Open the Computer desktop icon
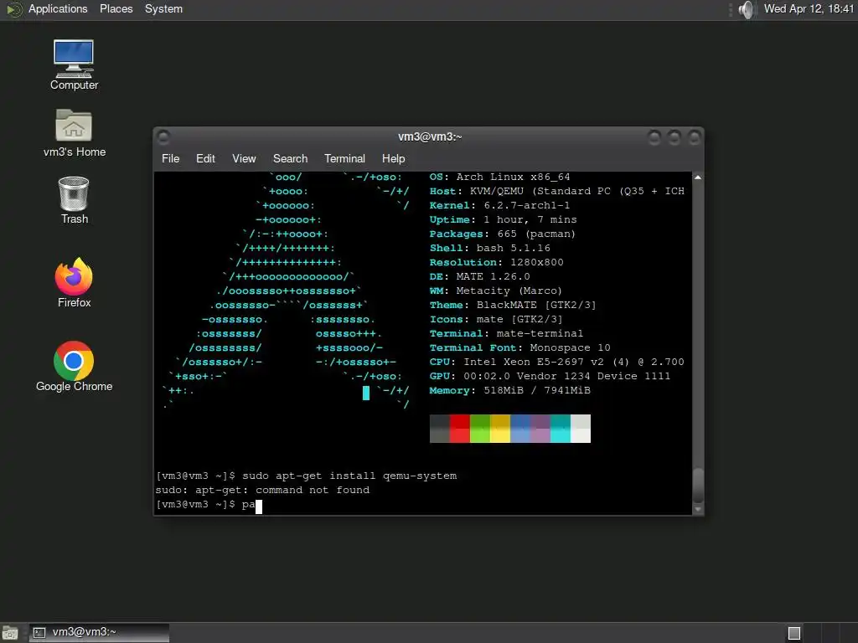This screenshot has width=858, height=643. pos(74,64)
